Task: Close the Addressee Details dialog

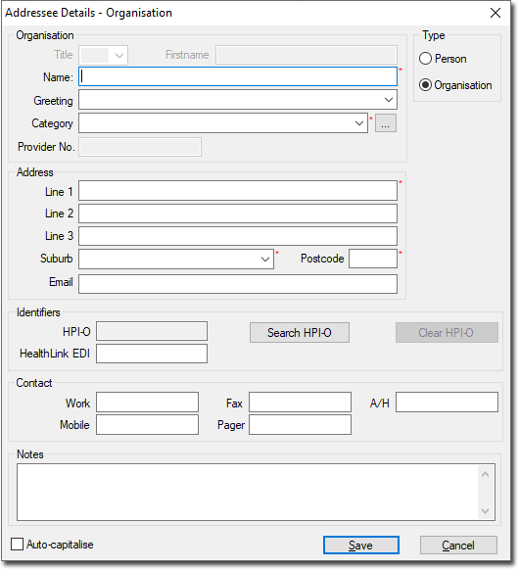Action: point(495,13)
